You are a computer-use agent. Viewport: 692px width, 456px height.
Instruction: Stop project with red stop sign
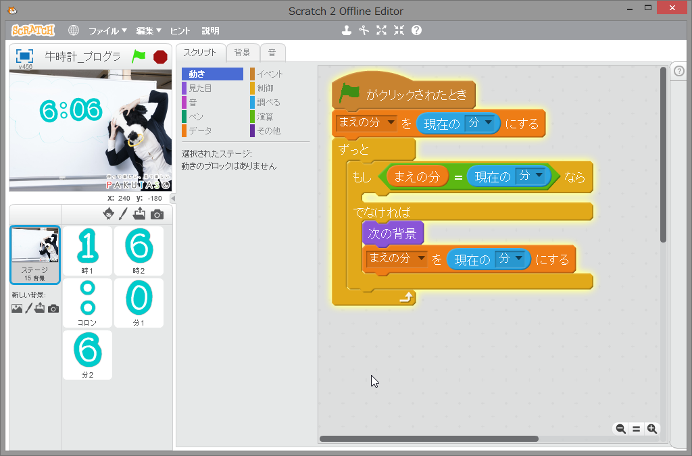(x=160, y=57)
